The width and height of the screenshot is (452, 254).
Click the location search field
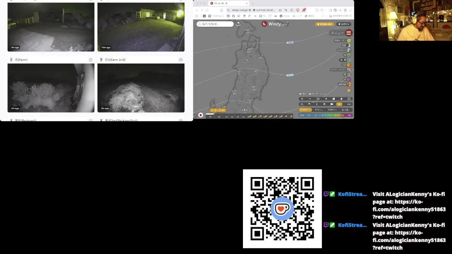point(215,24)
